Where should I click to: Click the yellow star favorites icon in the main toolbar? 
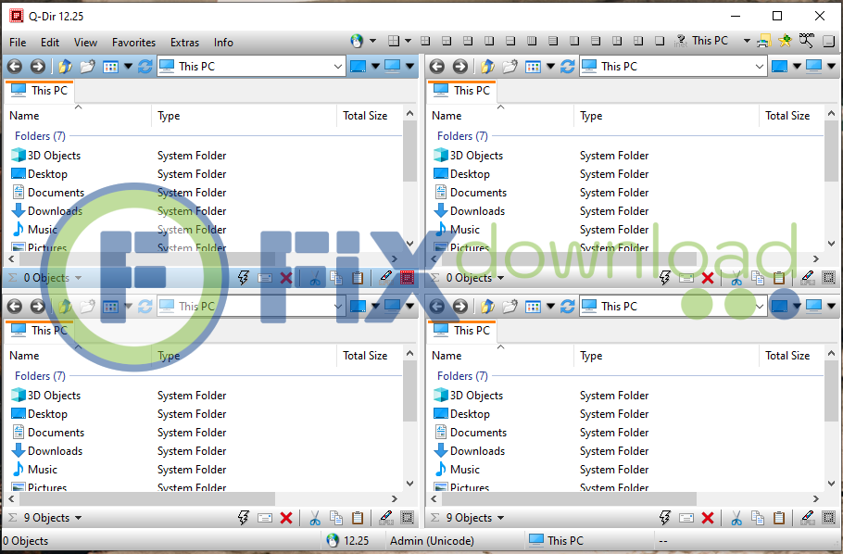click(x=786, y=41)
